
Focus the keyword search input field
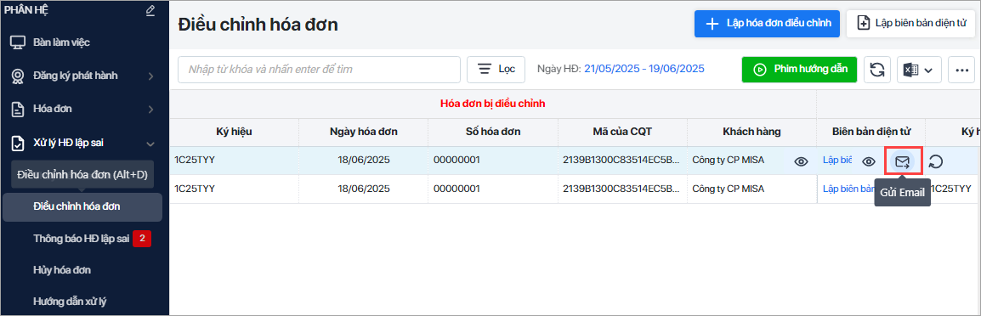coord(319,70)
